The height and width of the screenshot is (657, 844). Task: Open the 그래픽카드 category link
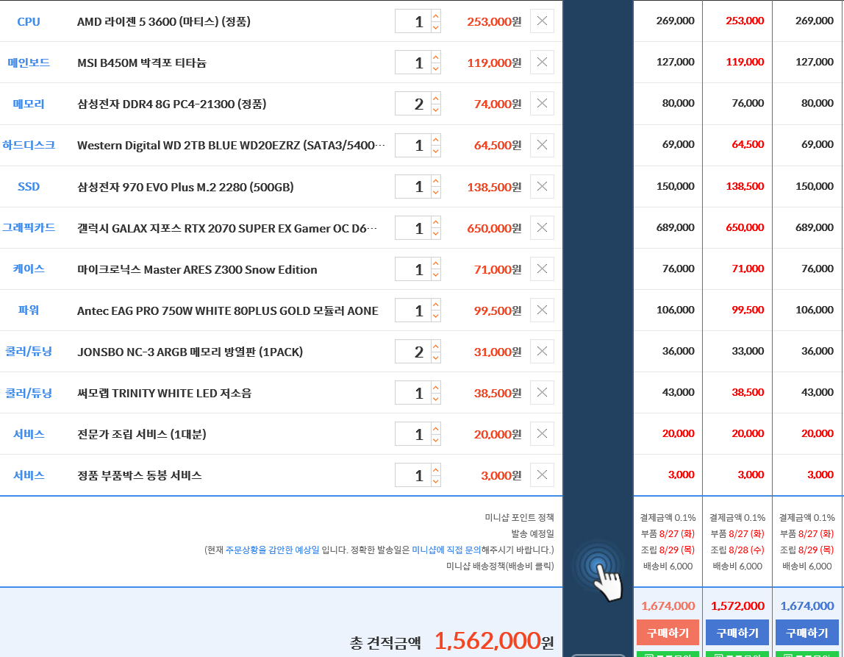pos(29,227)
